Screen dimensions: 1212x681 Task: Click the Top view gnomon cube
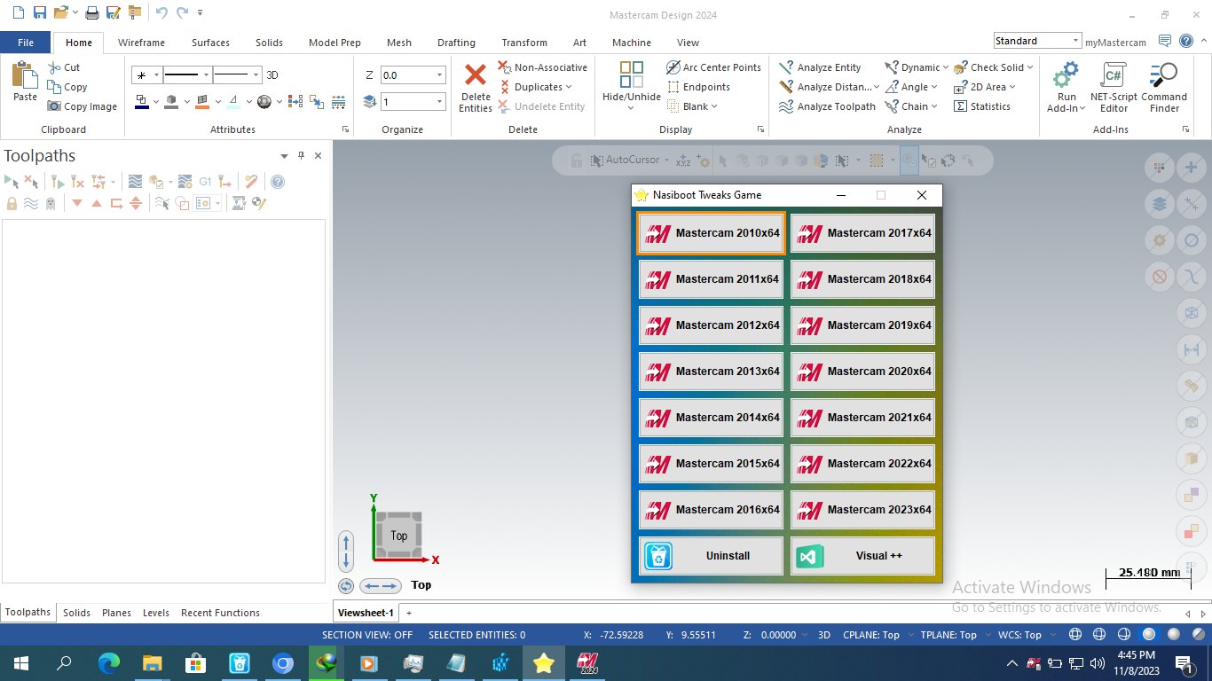398,535
